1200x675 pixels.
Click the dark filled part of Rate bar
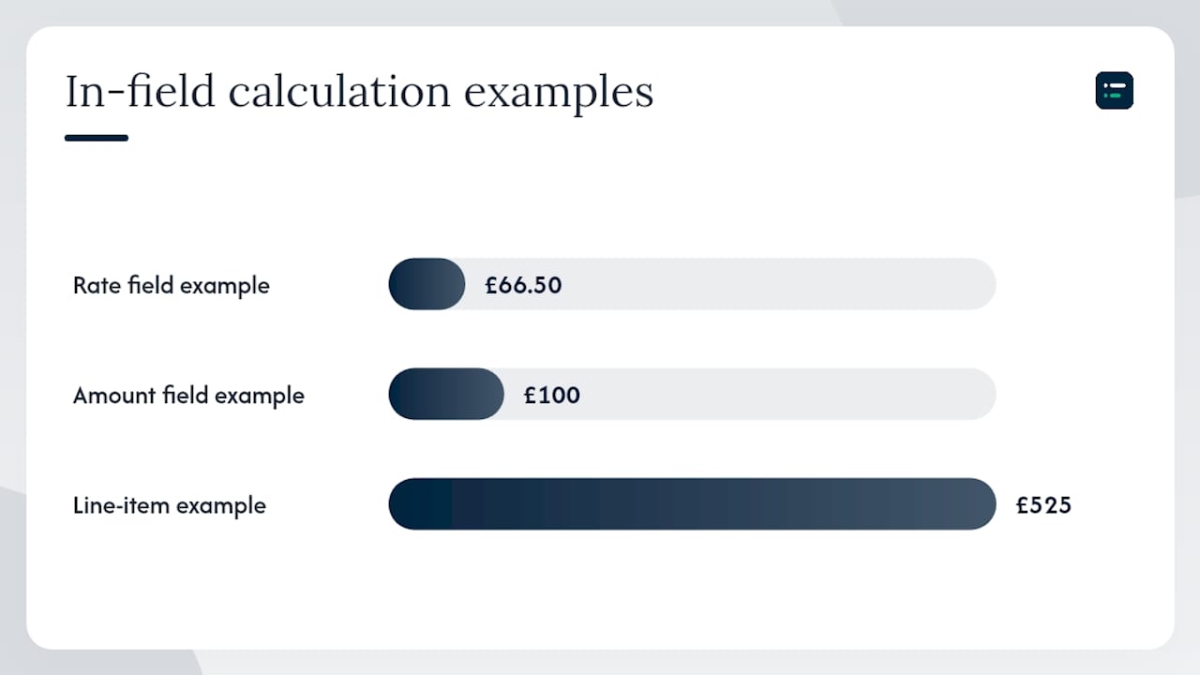click(427, 284)
